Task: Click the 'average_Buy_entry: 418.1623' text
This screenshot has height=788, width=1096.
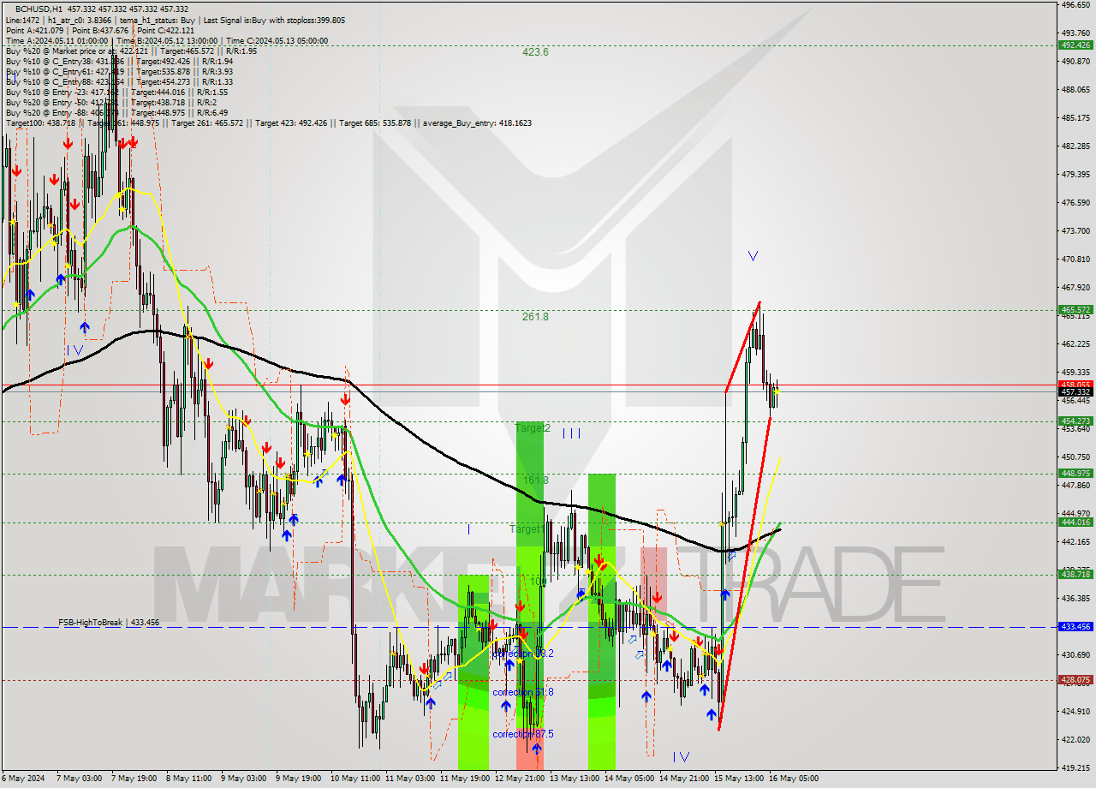Action: [476, 122]
